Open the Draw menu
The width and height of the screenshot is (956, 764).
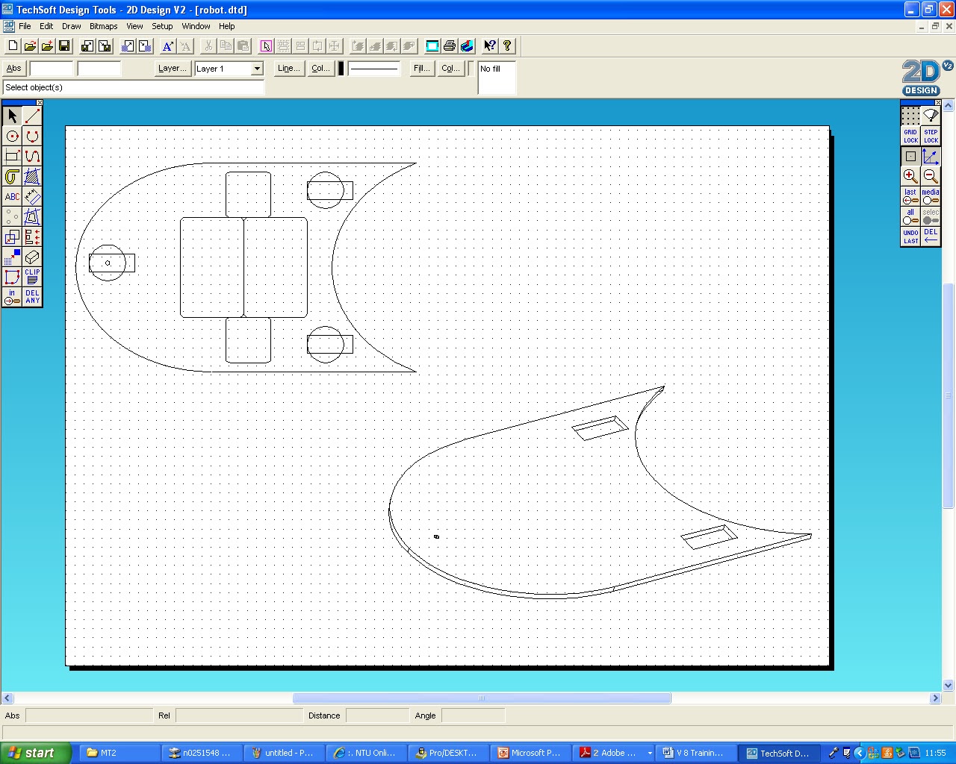71,26
